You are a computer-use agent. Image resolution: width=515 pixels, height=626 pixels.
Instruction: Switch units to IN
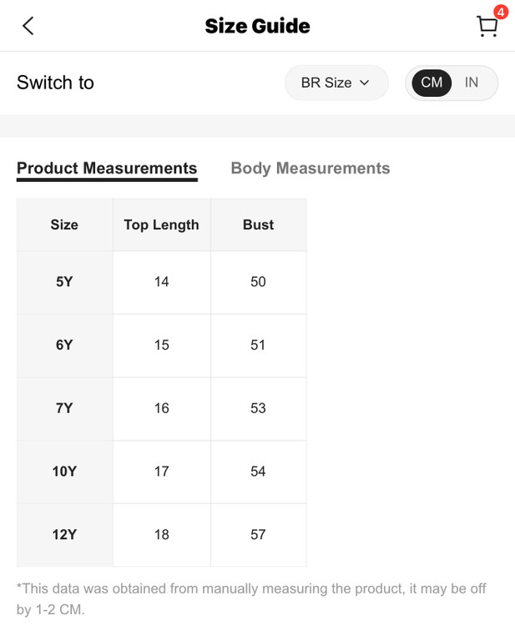pos(472,83)
